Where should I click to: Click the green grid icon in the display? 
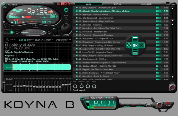tap(44, 22)
